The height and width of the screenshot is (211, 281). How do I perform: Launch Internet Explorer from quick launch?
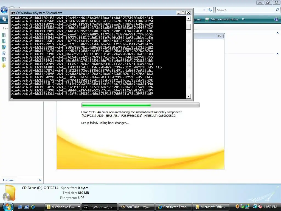pyautogui.click(x=33, y=207)
